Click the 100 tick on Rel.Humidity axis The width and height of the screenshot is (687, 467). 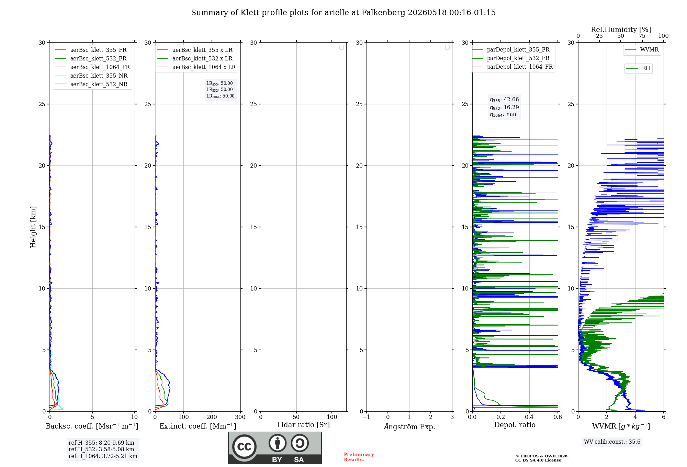(x=663, y=36)
